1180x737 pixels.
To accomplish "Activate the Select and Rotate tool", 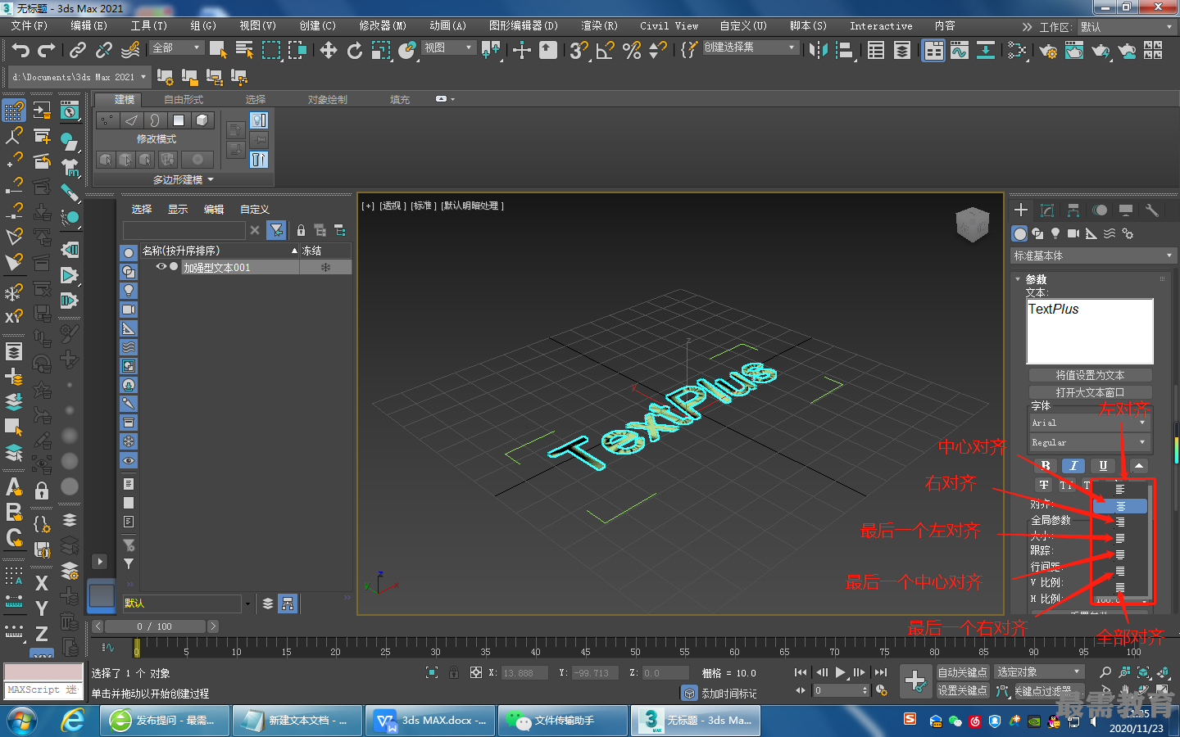I will pos(354,50).
